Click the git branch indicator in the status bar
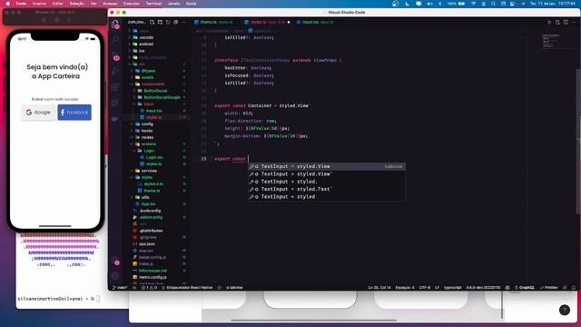581x327 pixels. (120, 287)
